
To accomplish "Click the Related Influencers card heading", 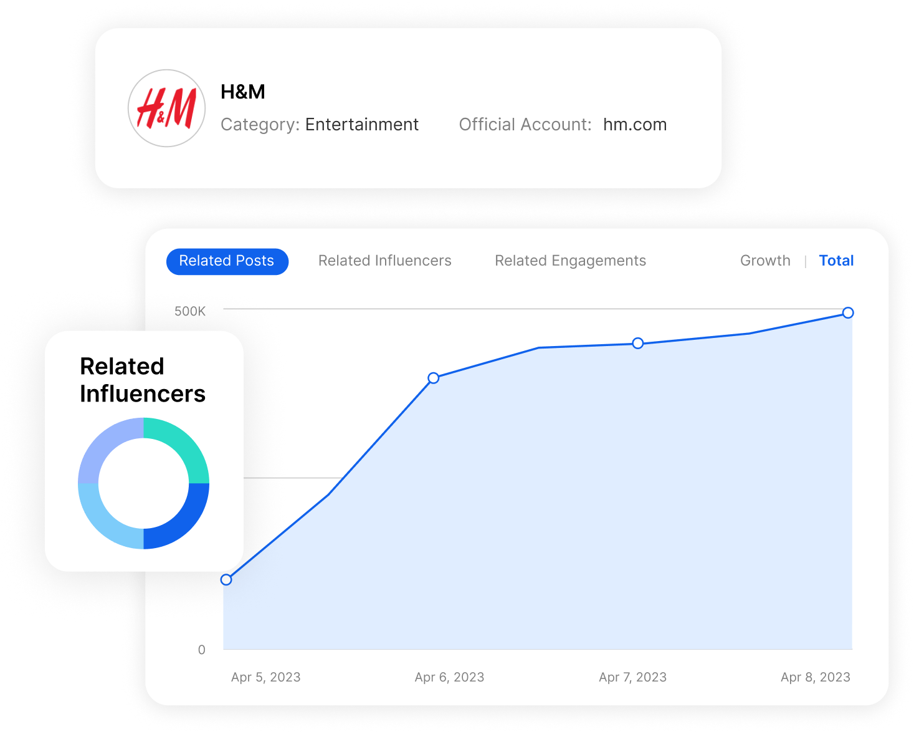I will coord(143,380).
